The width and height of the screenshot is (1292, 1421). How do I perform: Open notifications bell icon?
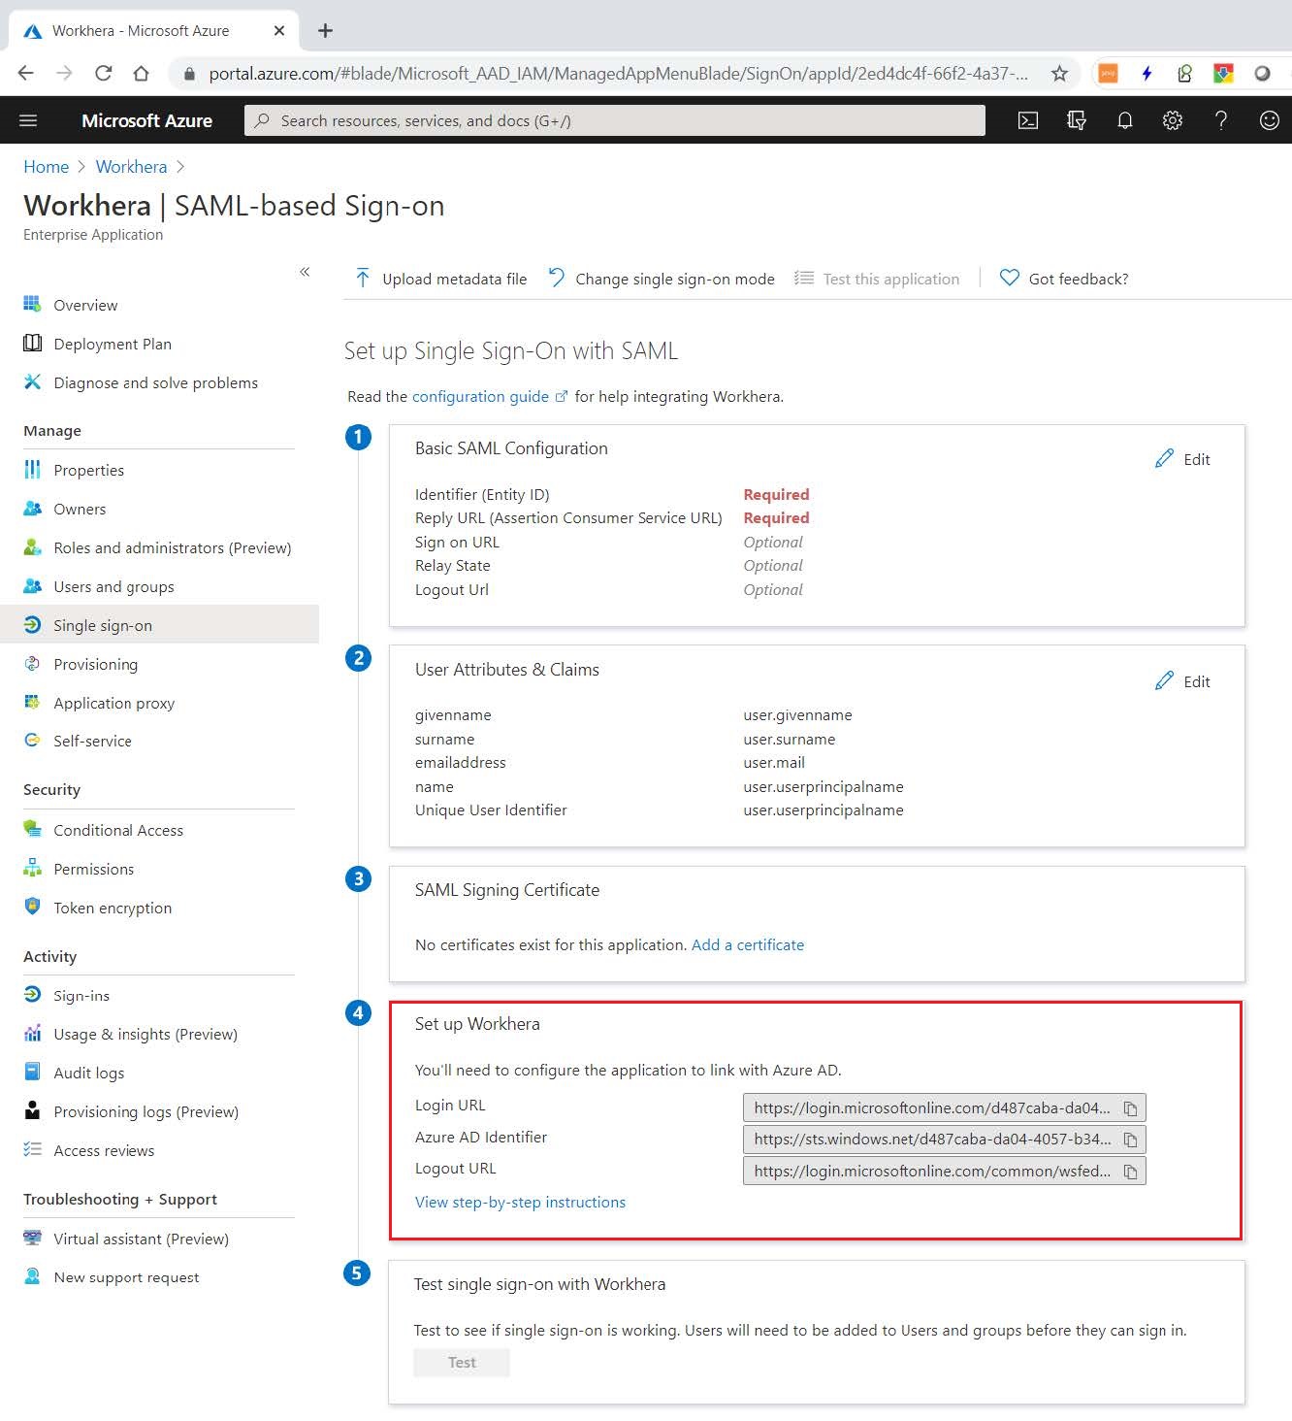point(1125,120)
